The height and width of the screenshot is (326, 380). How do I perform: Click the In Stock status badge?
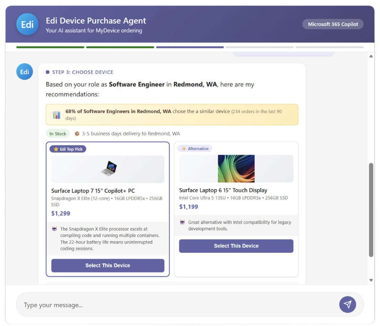pyautogui.click(x=58, y=134)
